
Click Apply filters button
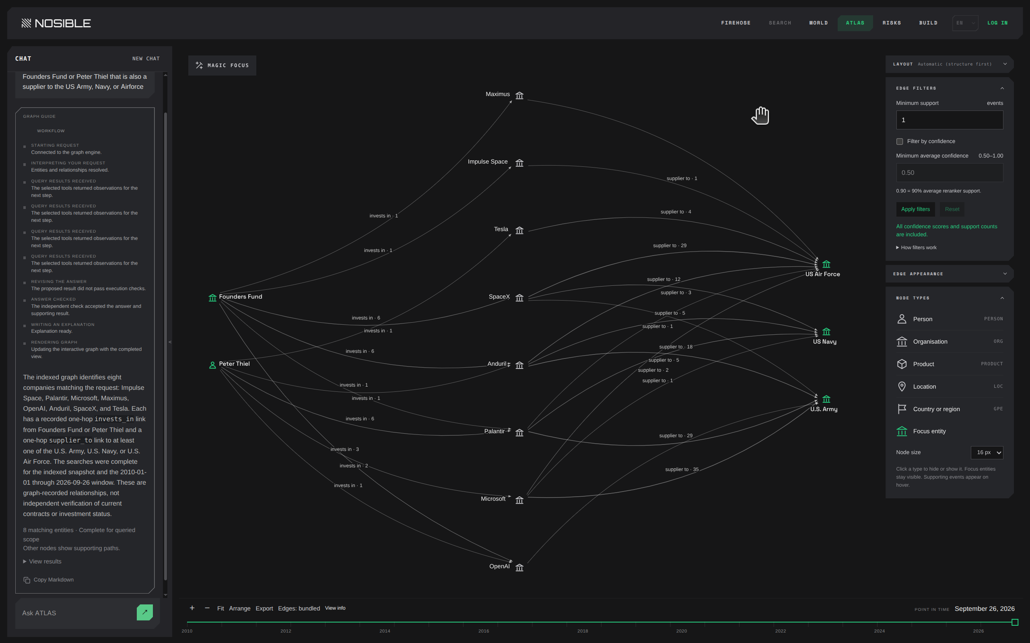click(x=915, y=209)
